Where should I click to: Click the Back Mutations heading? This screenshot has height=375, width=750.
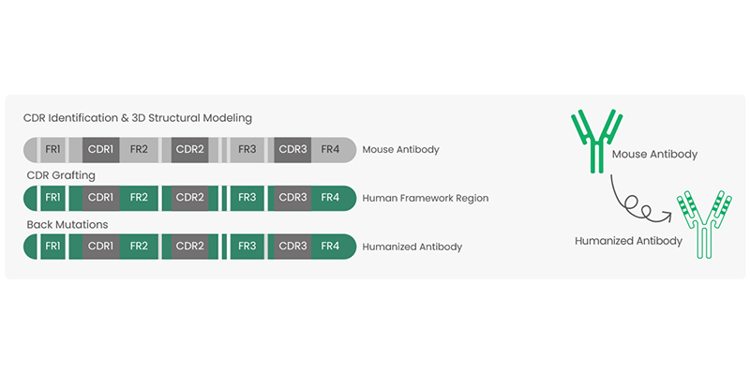[67, 224]
